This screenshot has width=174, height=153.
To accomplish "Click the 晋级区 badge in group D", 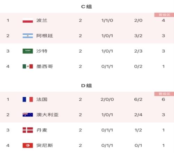I will tap(164, 94).
